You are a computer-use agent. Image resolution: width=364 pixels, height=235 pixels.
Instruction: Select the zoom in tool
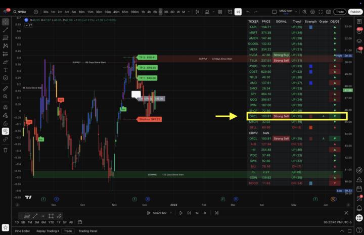(6, 97)
